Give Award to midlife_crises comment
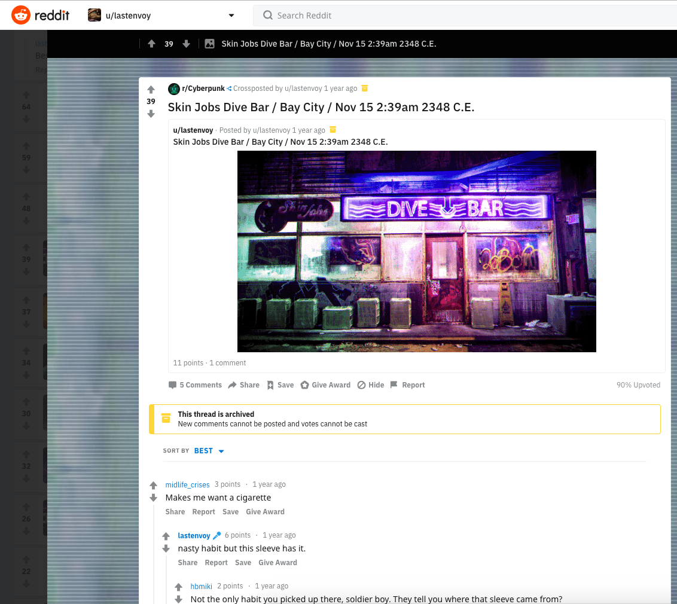Screen dimensions: 677x604 (265, 512)
